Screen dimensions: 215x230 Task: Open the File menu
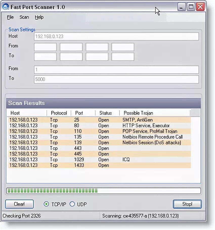coord(10,17)
